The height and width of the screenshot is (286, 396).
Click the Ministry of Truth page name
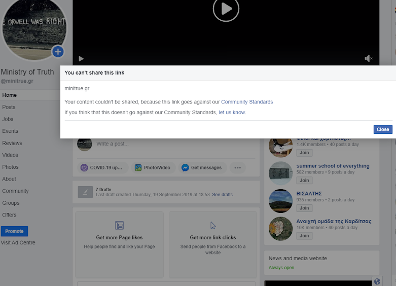coord(27,71)
